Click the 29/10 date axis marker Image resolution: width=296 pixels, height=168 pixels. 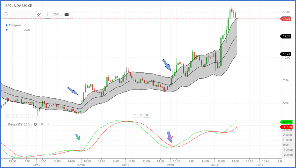170,165
